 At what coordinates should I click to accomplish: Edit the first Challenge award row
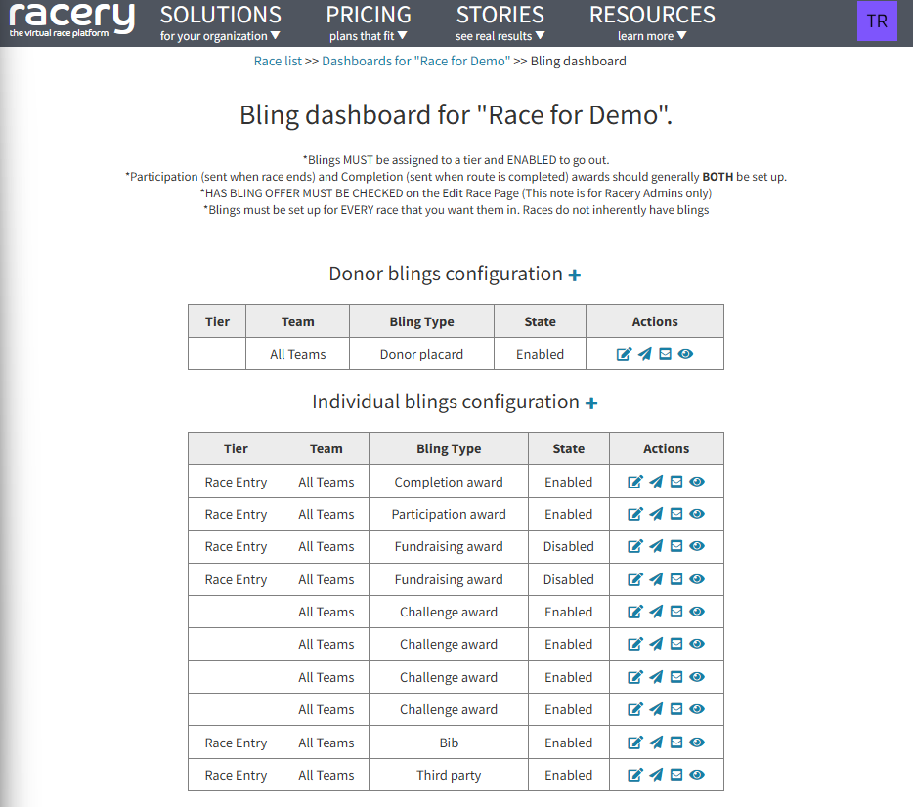tap(634, 612)
